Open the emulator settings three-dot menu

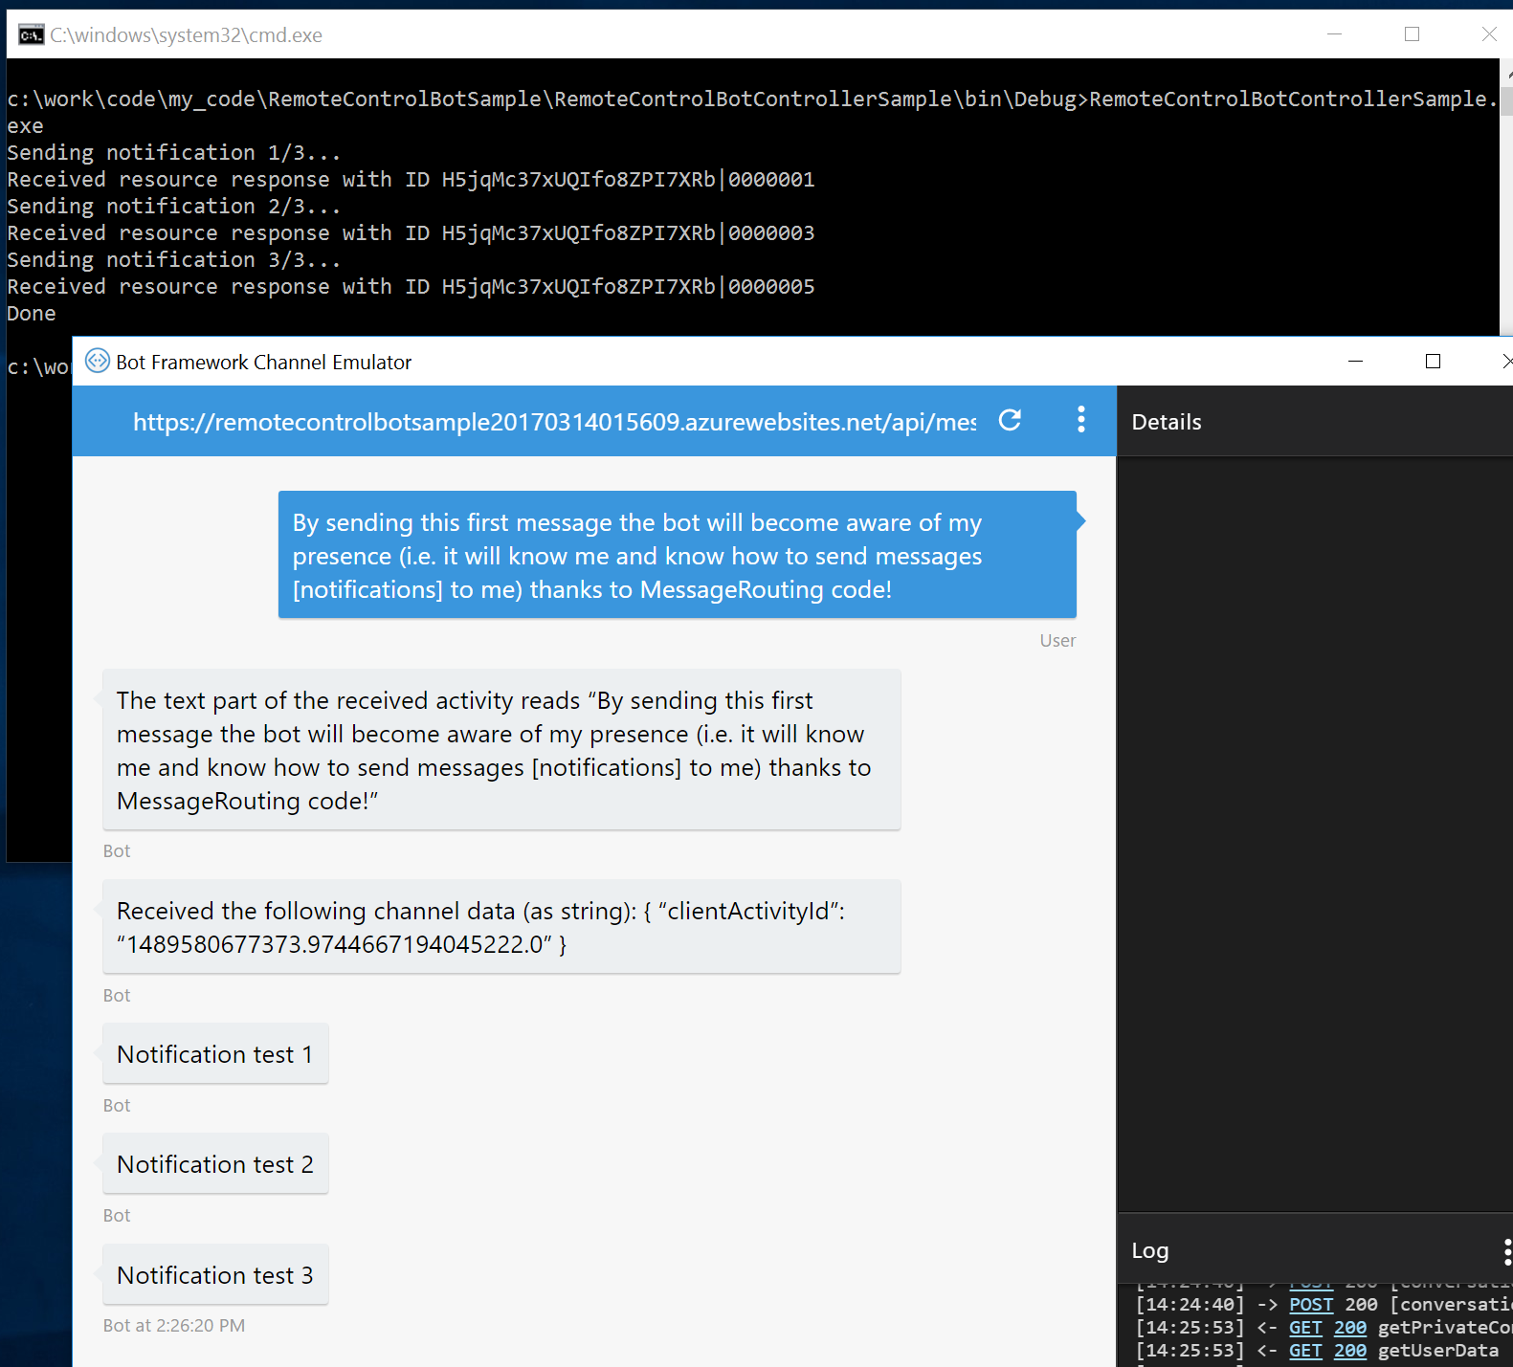[1081, 419]
